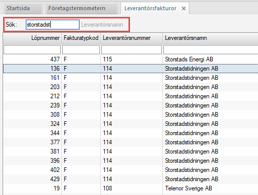
Task: Close the Leverantörsfakturor tab
Action: (183, 9)
